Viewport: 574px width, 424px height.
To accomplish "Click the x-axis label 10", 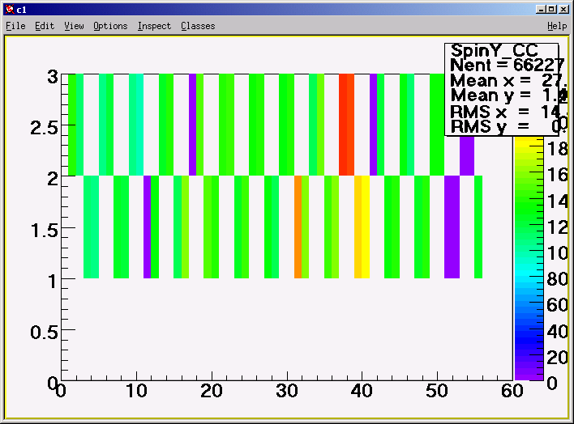I will [136, 391].
